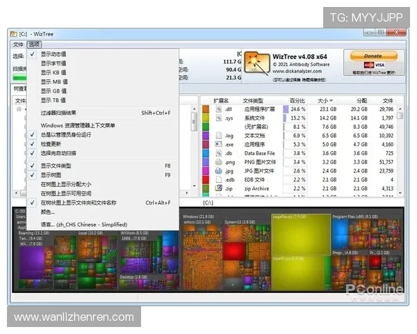Image resolution: width=417 pixels, height=334 pixels.
Task: Click the Donate button
Action: 373,56
